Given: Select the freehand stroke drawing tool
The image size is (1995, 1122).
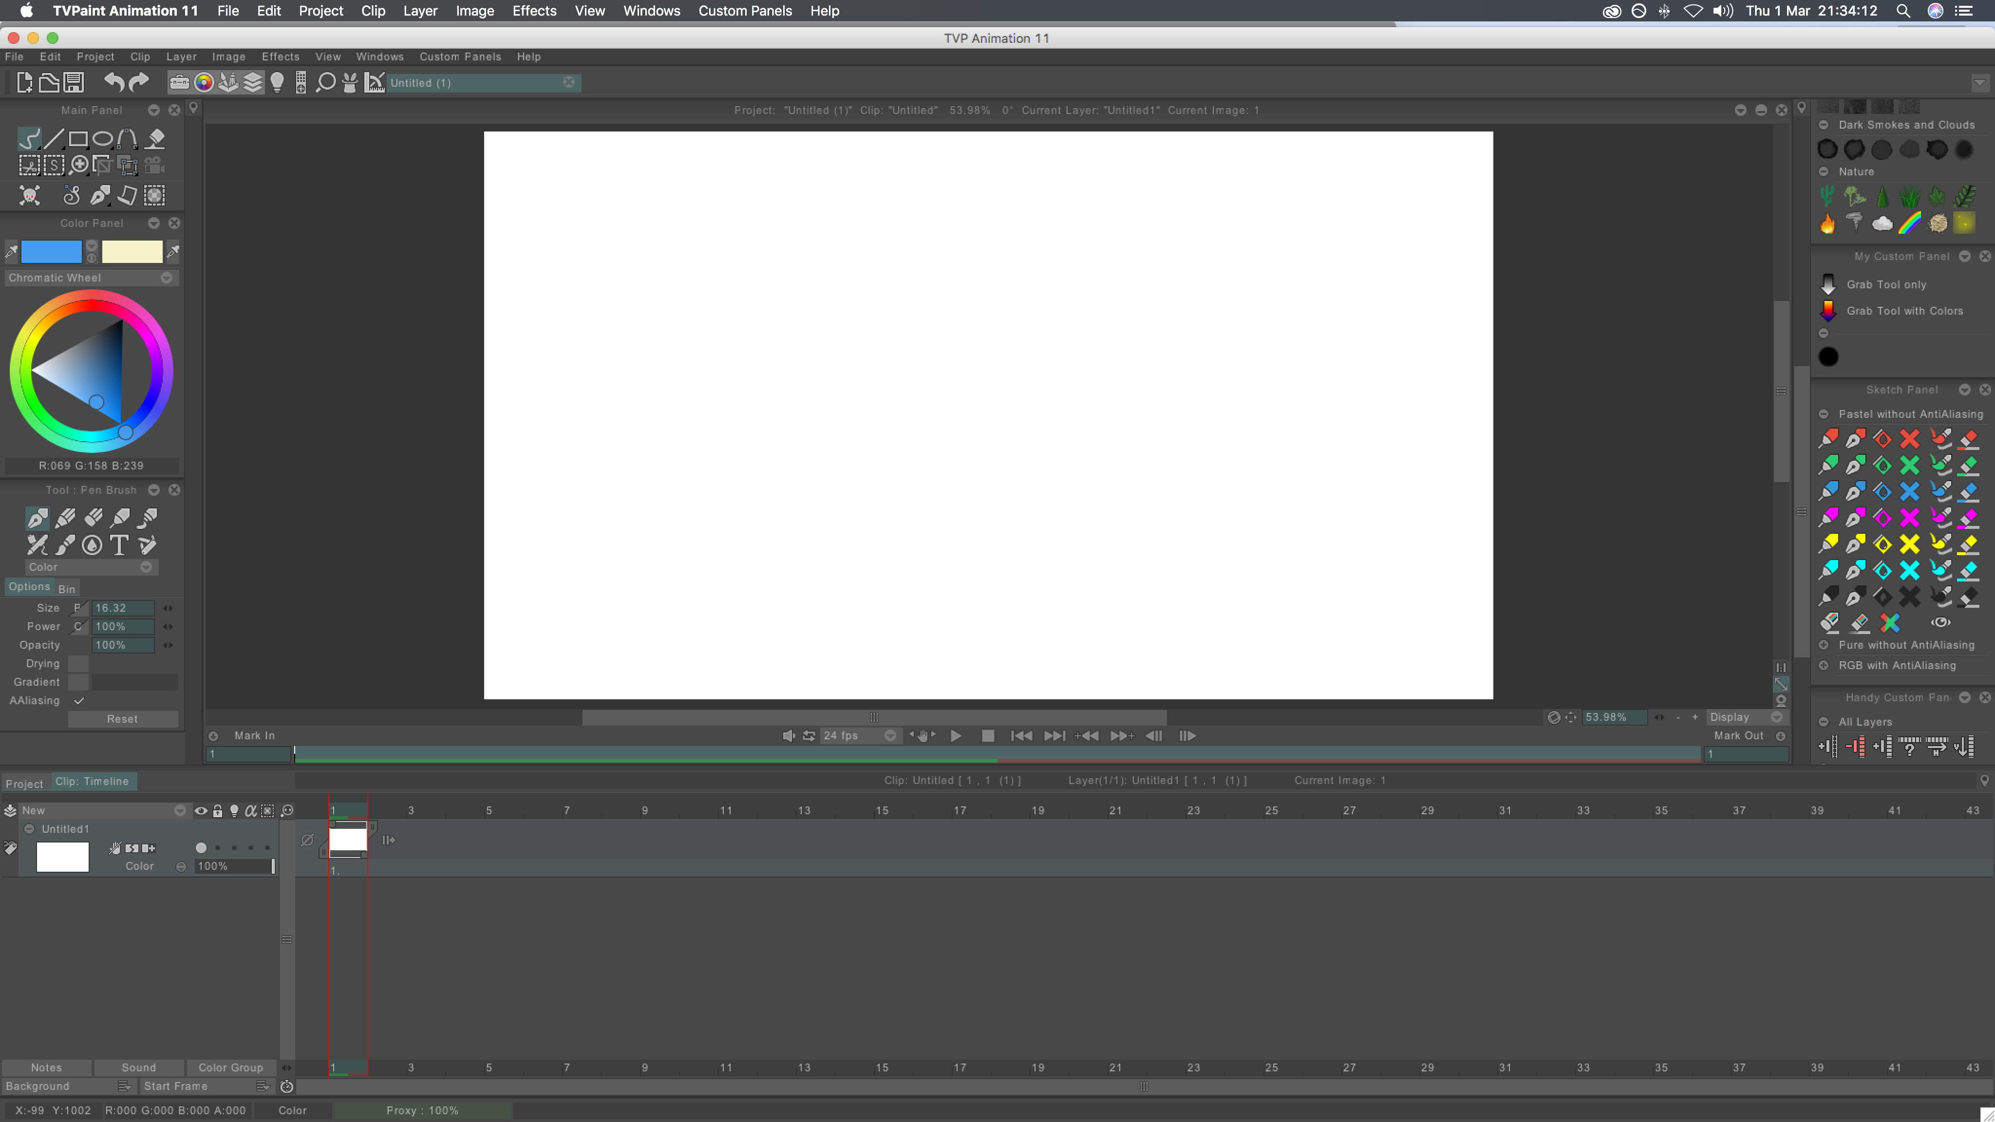Looking at the screenshot, I should coord(29,139).
